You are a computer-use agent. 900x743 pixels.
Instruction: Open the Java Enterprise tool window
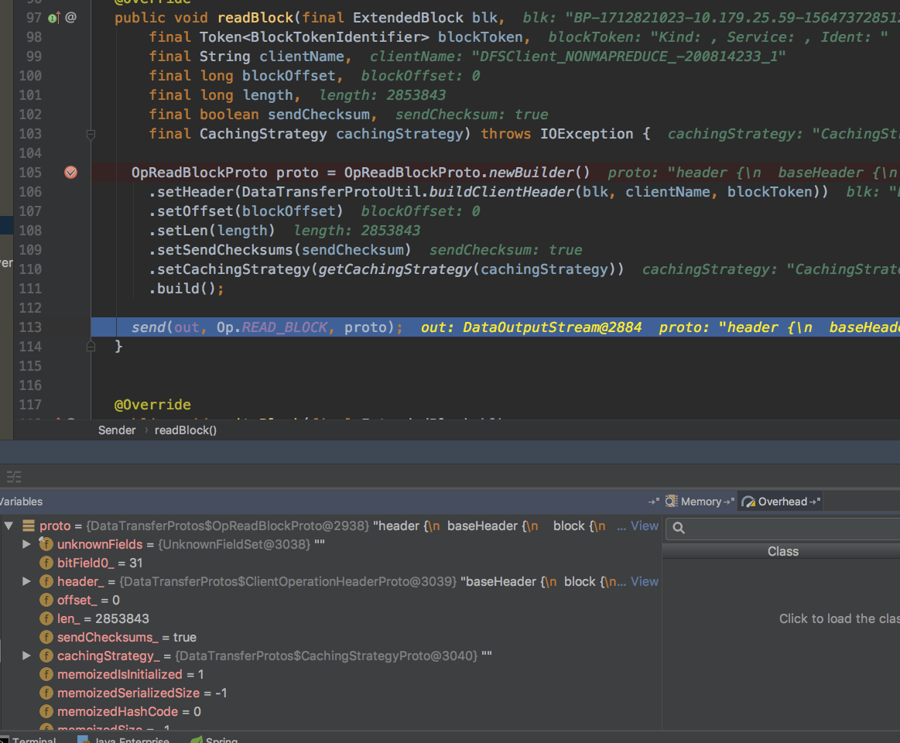(x=124, y=738)
